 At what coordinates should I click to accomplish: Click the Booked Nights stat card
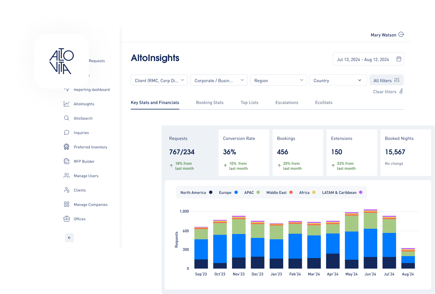pos(406,152)
